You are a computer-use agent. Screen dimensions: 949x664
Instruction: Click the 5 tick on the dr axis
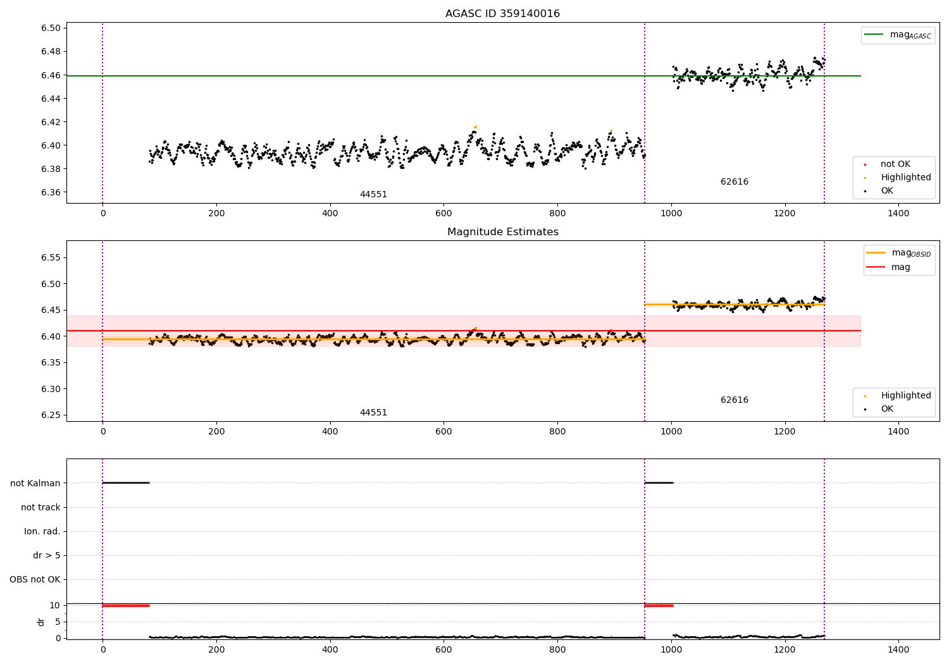click(x=58, y=622)
